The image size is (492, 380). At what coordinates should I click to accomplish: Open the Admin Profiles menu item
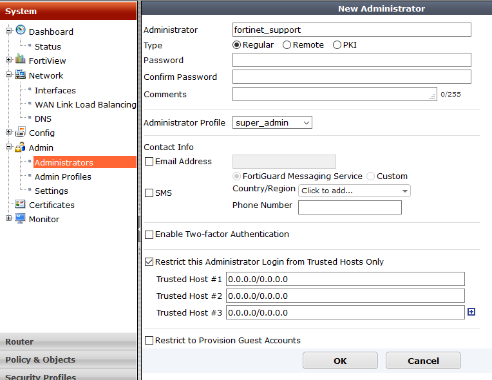[62, 176]
